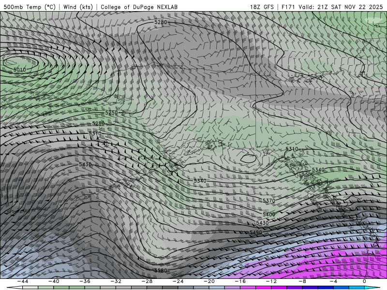The image size is (387, 290).
Task: Click the "500mb Temp (°C)" title text
Action: point(30,7)
